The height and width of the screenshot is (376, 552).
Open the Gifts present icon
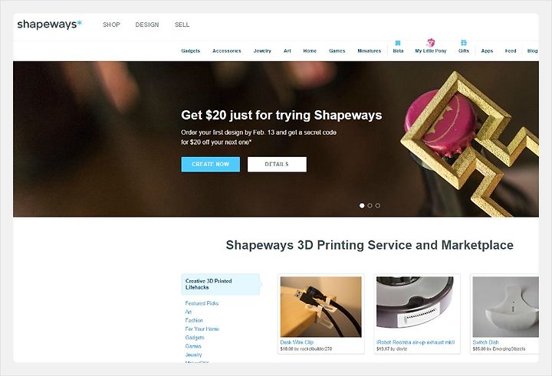click(x=464, y=43)
